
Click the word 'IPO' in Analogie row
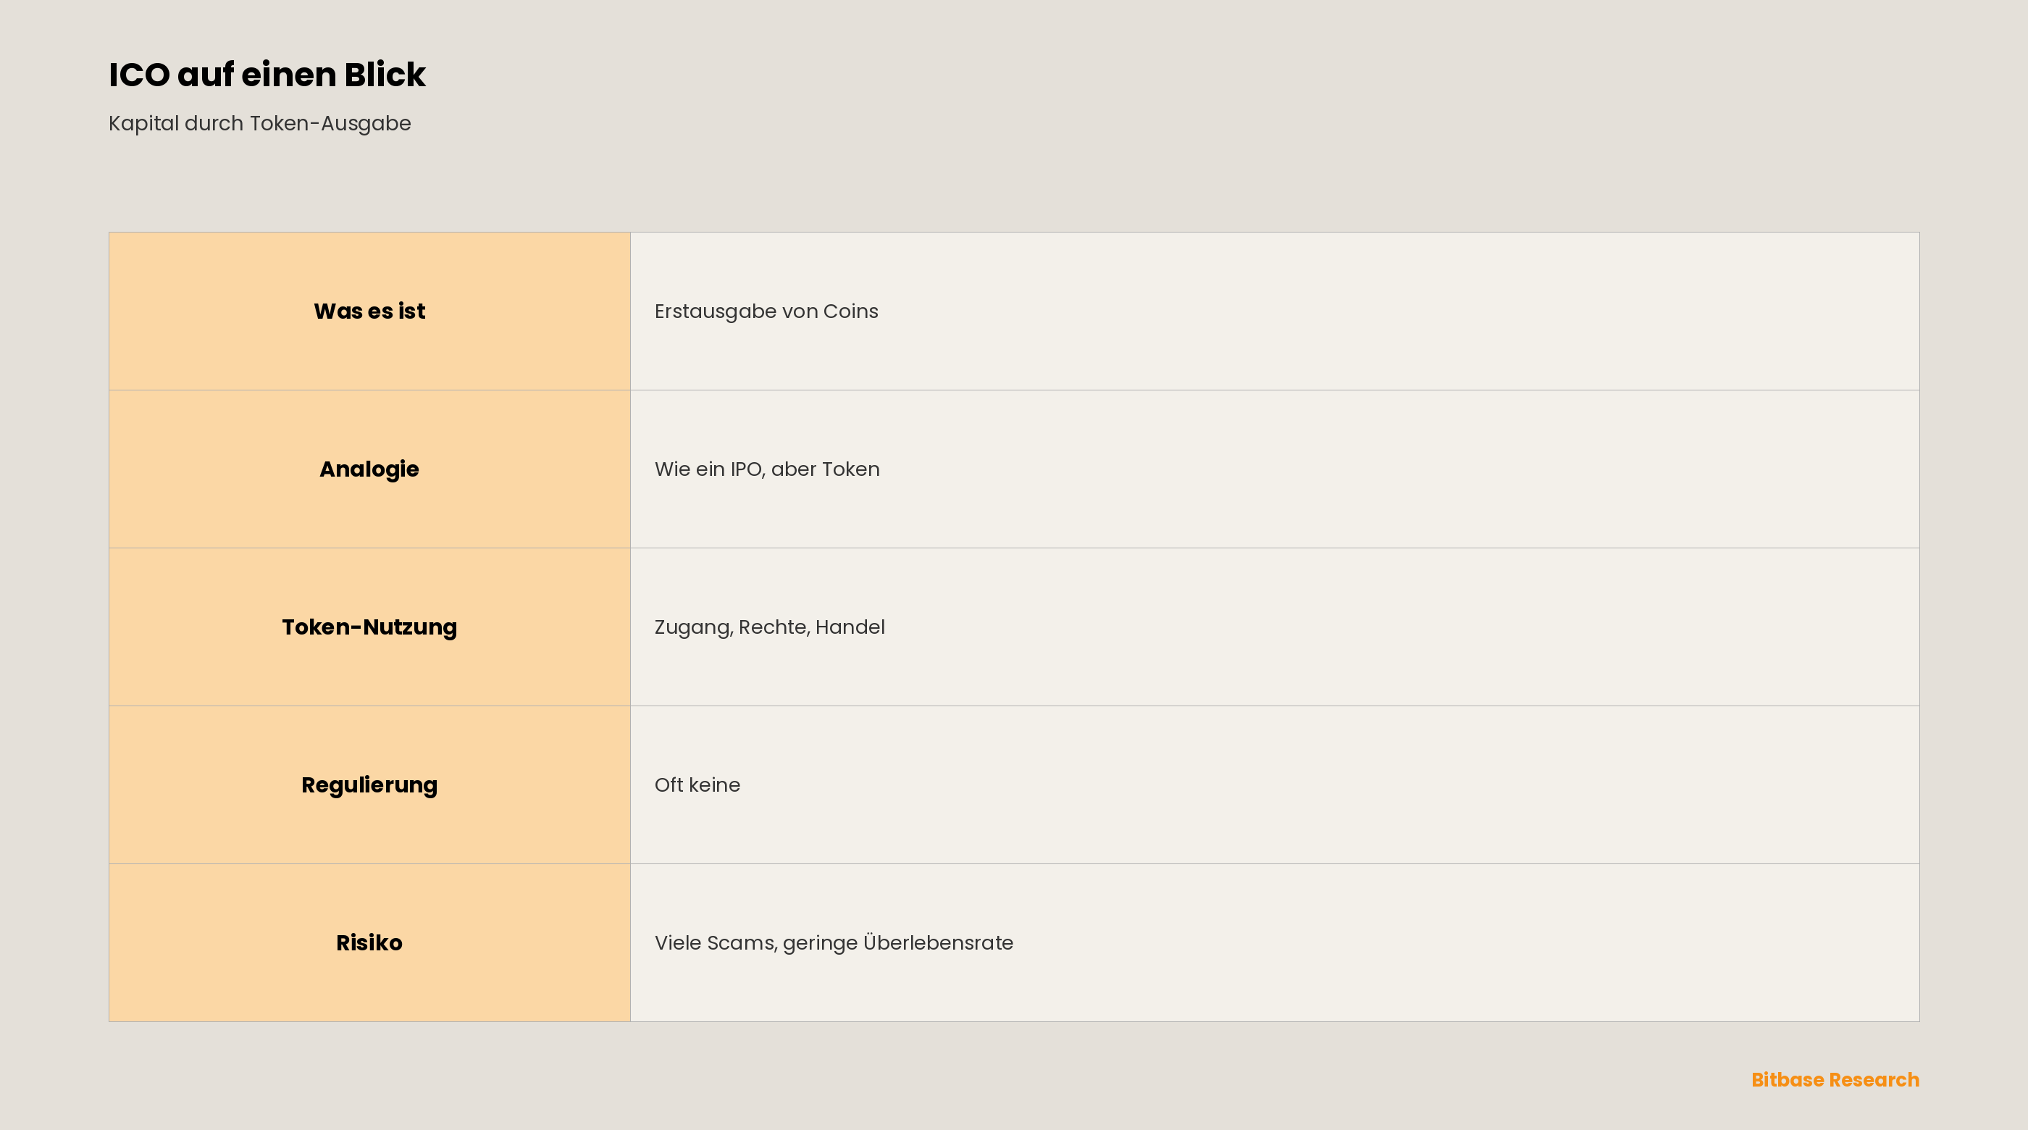tap(746, 469)
